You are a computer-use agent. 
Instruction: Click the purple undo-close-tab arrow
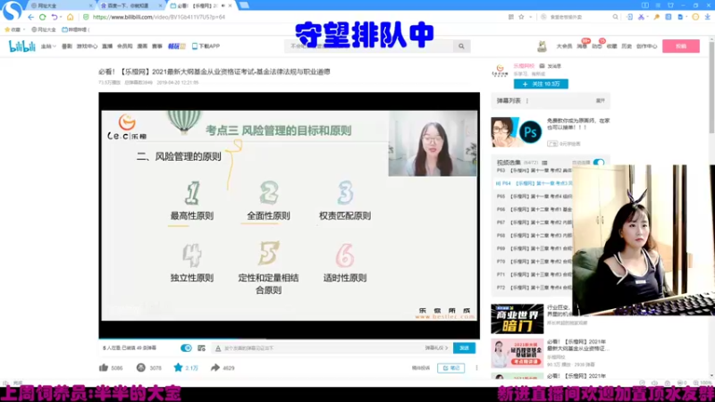click(x=55, y=17)
